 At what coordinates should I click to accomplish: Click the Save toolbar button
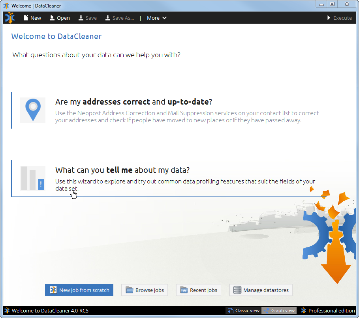tap(87, 18)
